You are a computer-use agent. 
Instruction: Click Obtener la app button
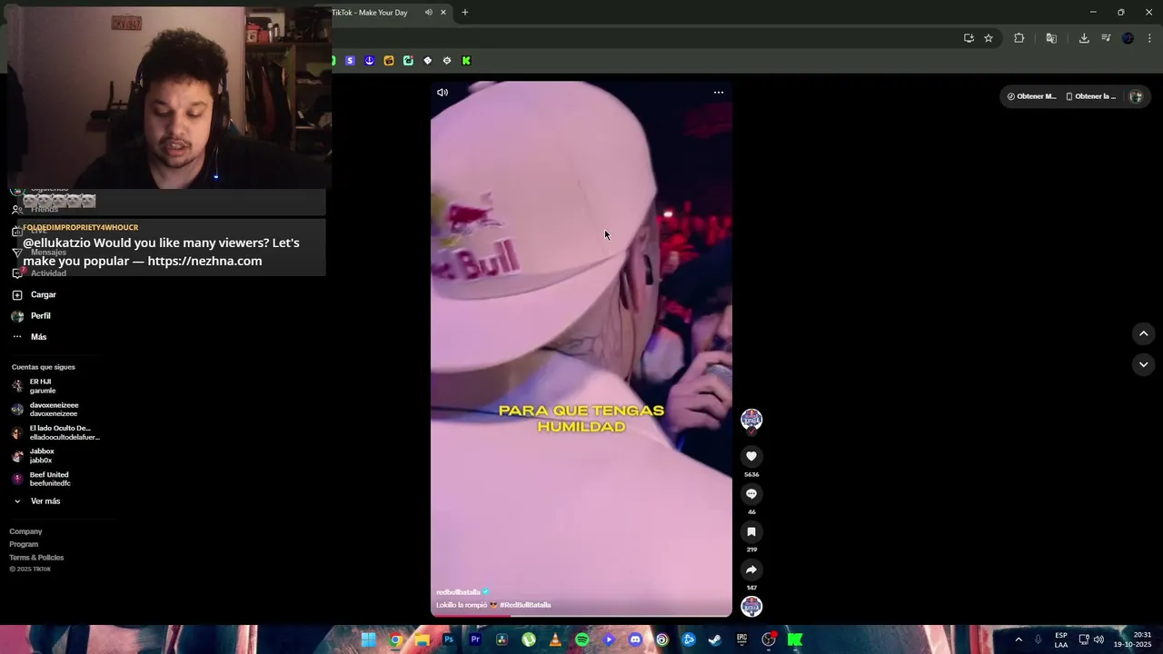[1090, 96]
